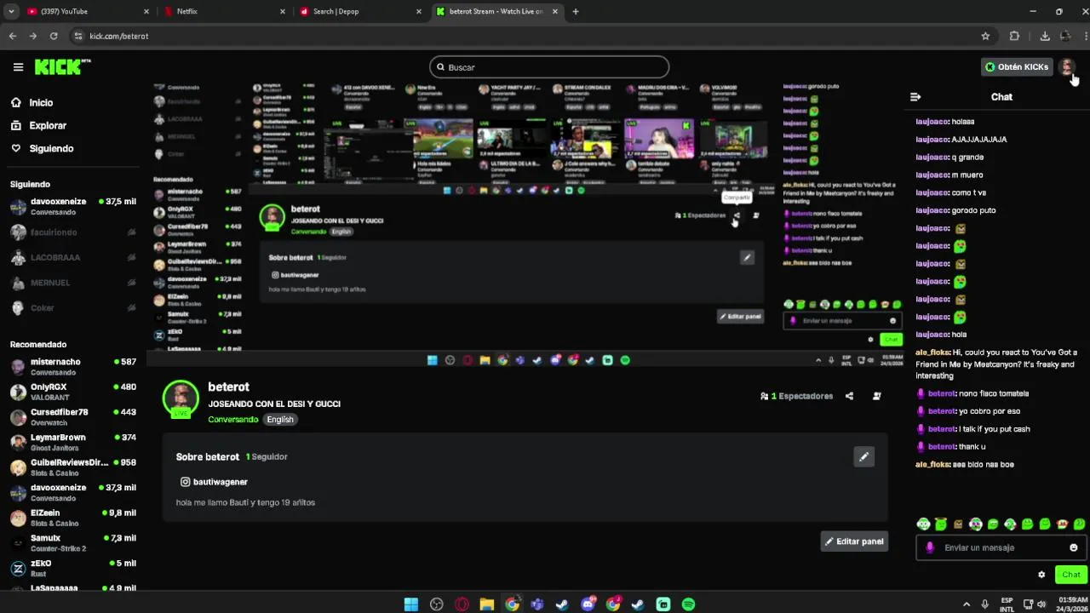Click the beterot channel avatar
The image size is (1090, 613).
pyautogui.click(x=181, y=399)
